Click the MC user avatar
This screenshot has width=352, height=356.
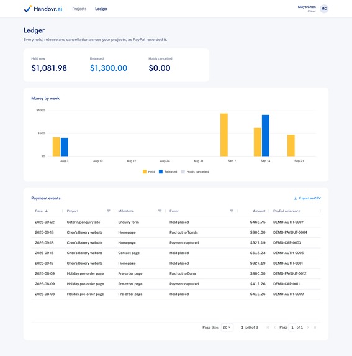[x=324, y=9]
